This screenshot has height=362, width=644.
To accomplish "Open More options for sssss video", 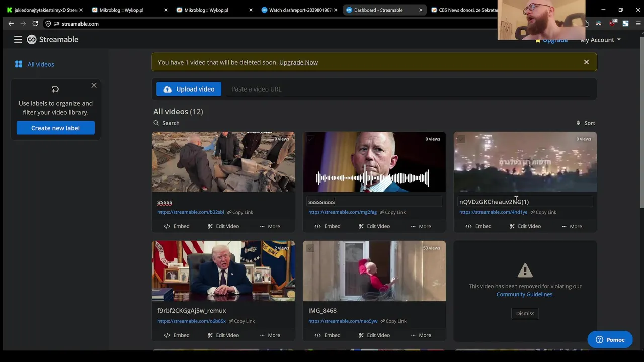I will tap(270, 226).
